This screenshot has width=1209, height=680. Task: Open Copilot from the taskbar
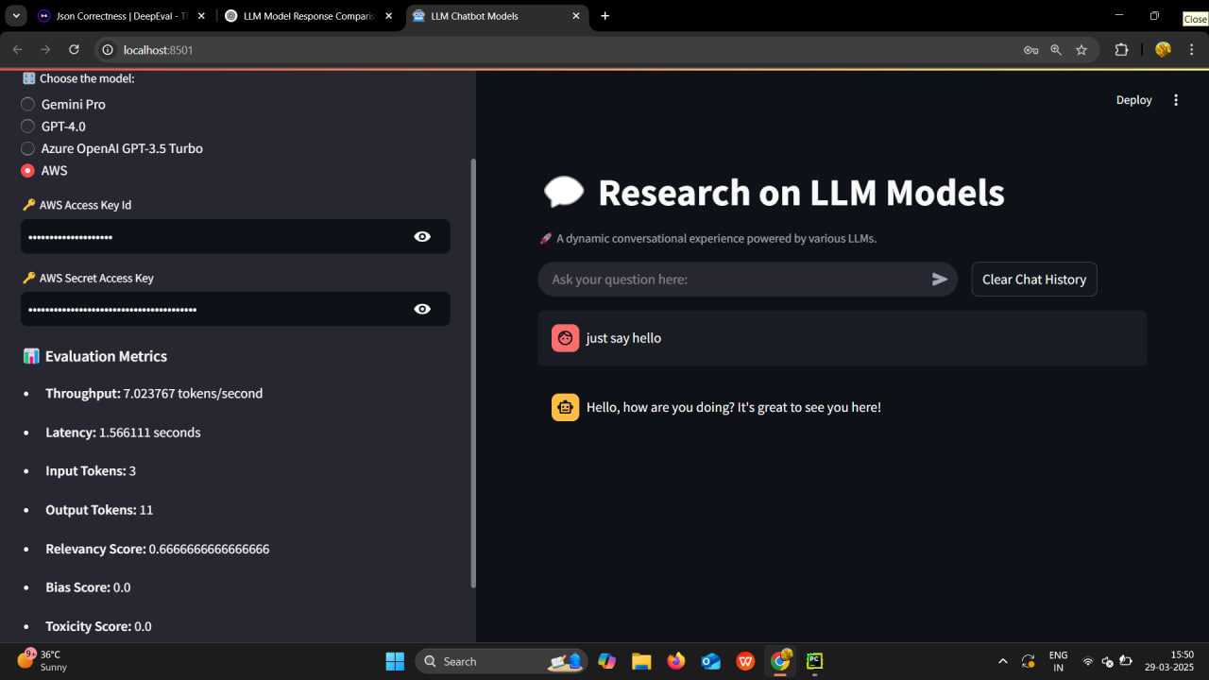click(606, 661)
